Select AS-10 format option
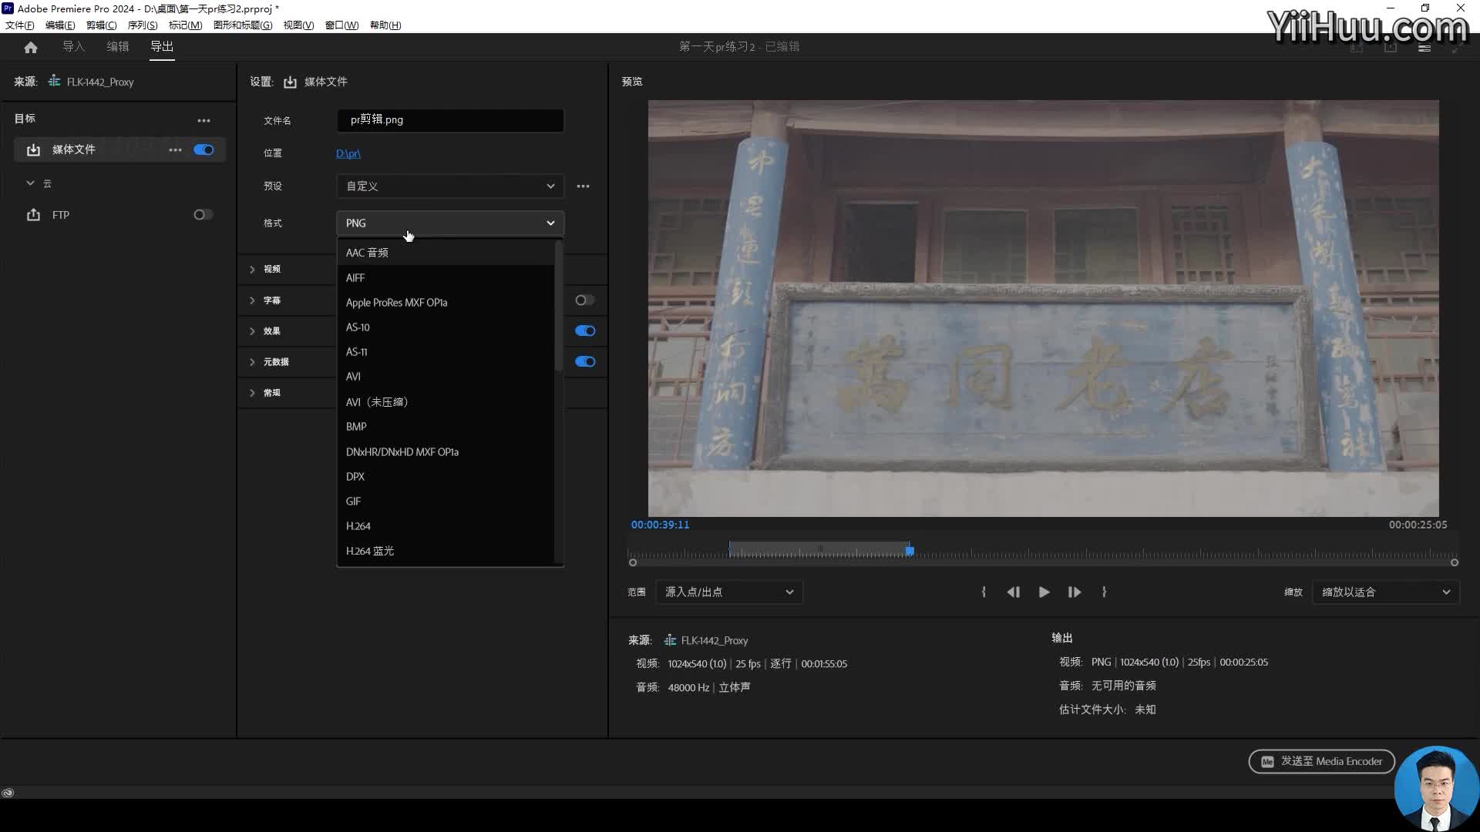The image size is (1480, 832). tap(446, 327)
